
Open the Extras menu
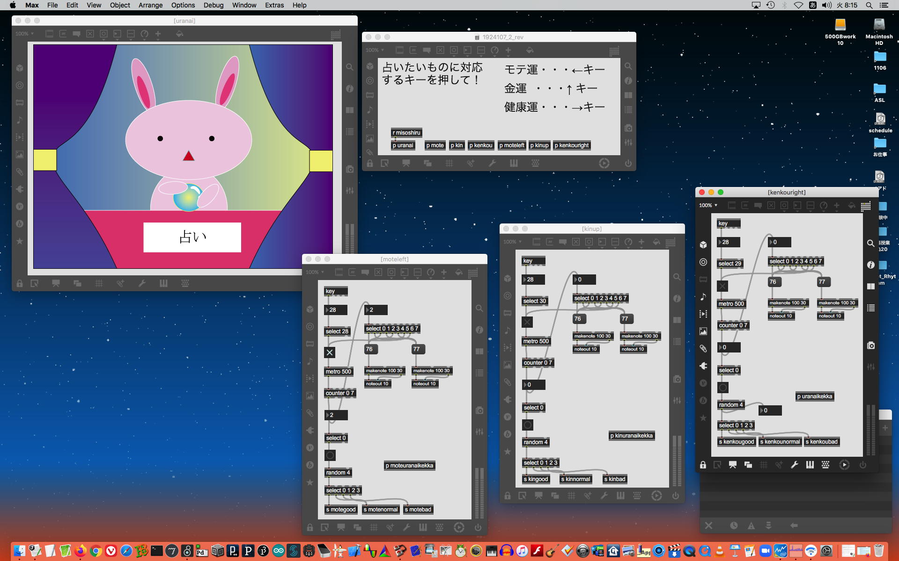tap(274, 5)
